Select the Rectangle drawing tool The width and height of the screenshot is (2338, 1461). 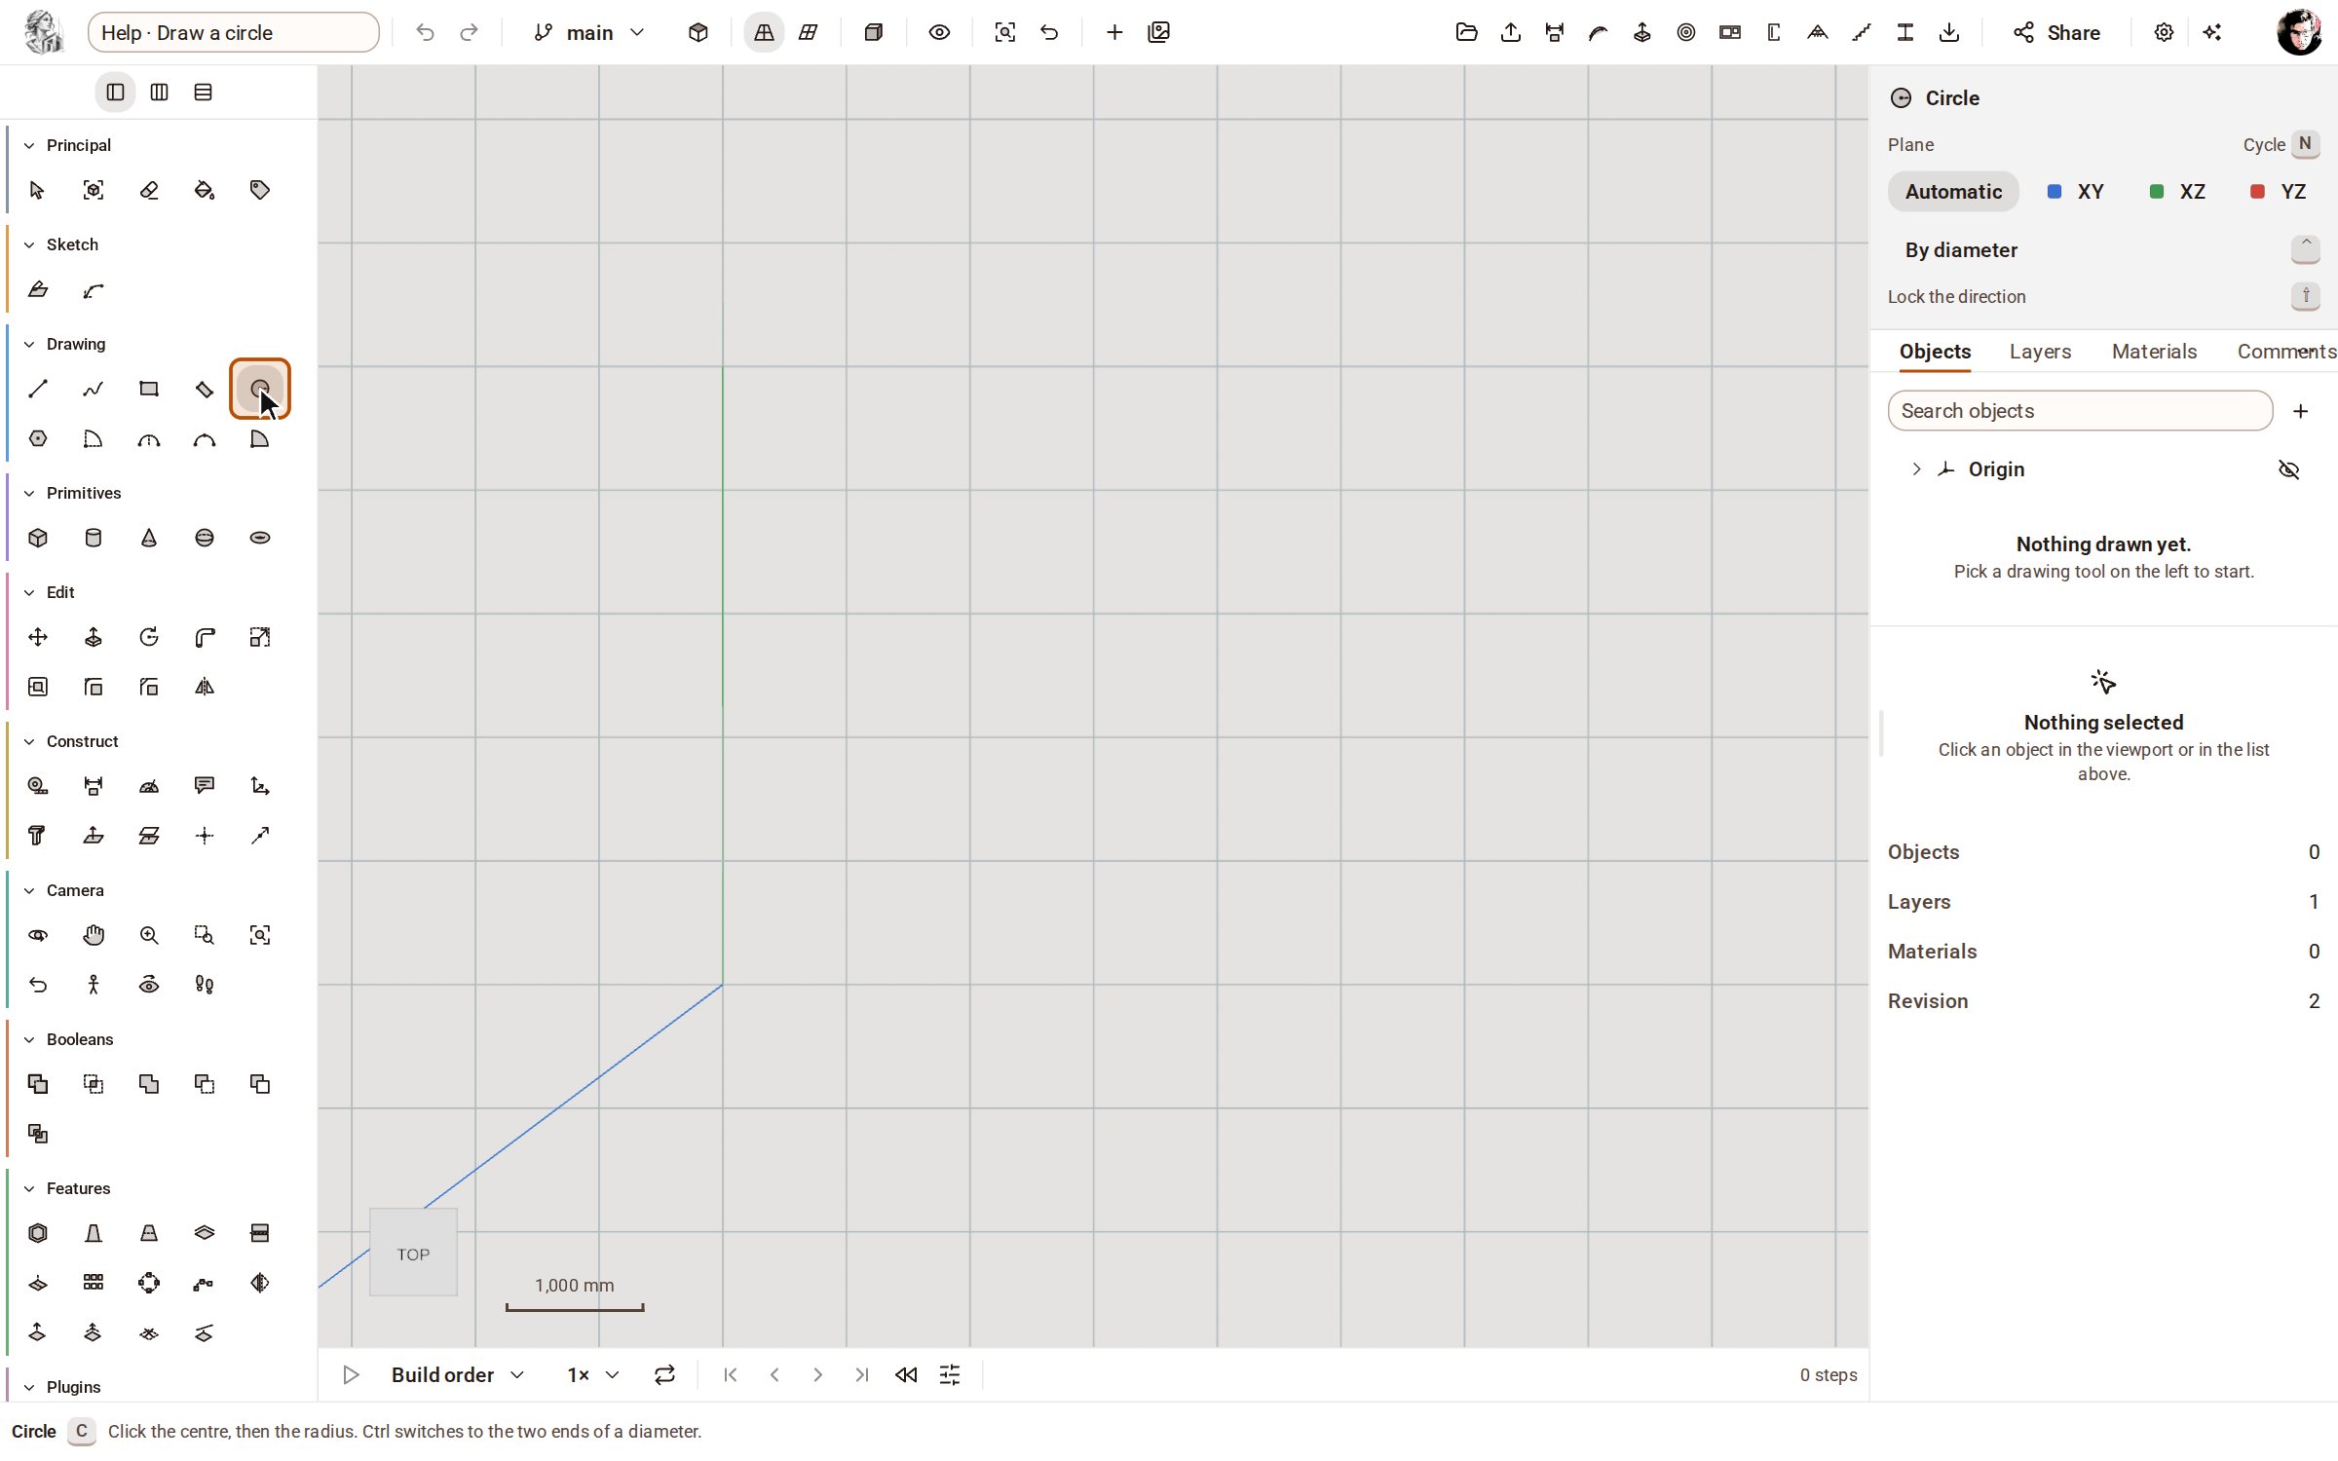(x=149, y=390)
